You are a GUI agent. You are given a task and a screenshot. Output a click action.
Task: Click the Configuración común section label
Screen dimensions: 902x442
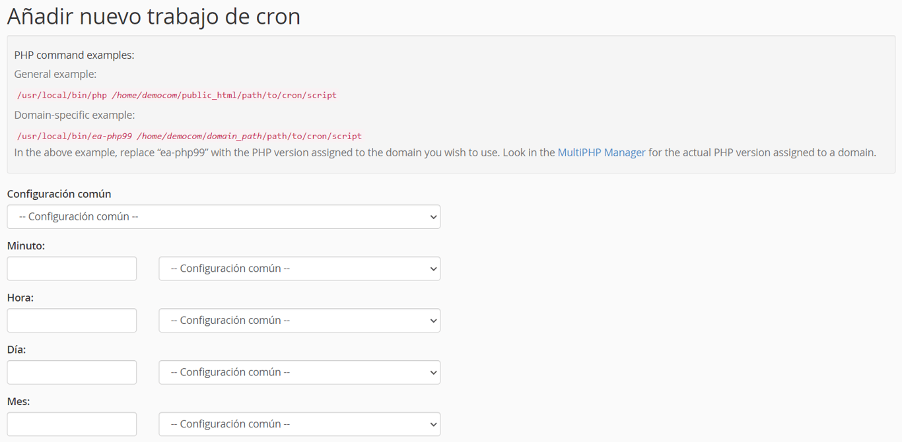click(59, 193)
